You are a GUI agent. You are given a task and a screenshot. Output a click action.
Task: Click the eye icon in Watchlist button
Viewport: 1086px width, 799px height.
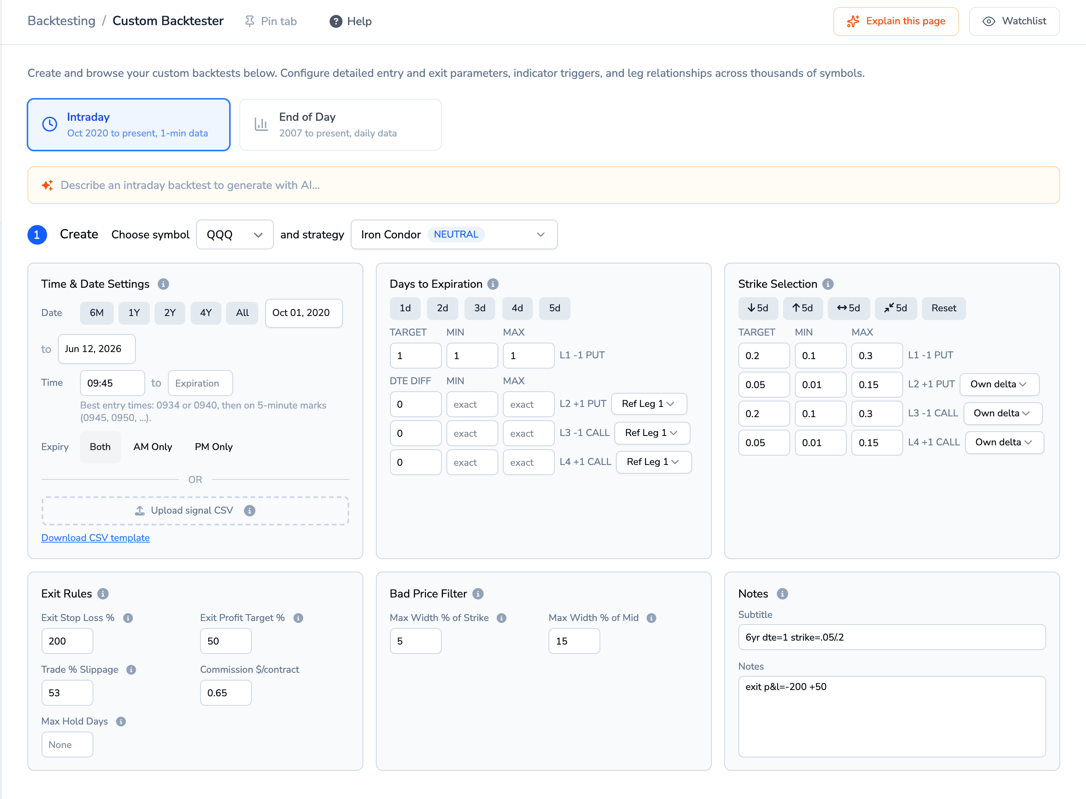point(989,21)
